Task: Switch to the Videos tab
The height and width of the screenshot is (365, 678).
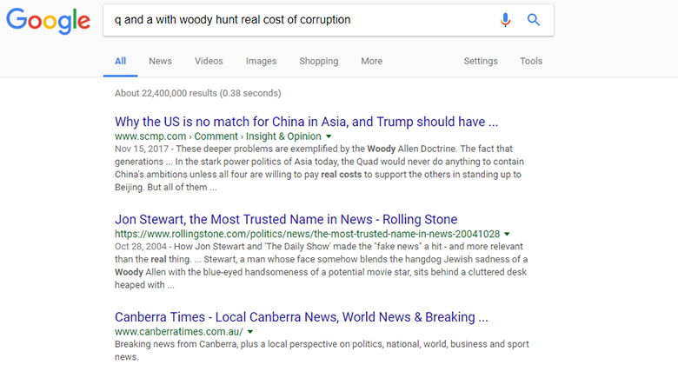Action: pos(209,62)
